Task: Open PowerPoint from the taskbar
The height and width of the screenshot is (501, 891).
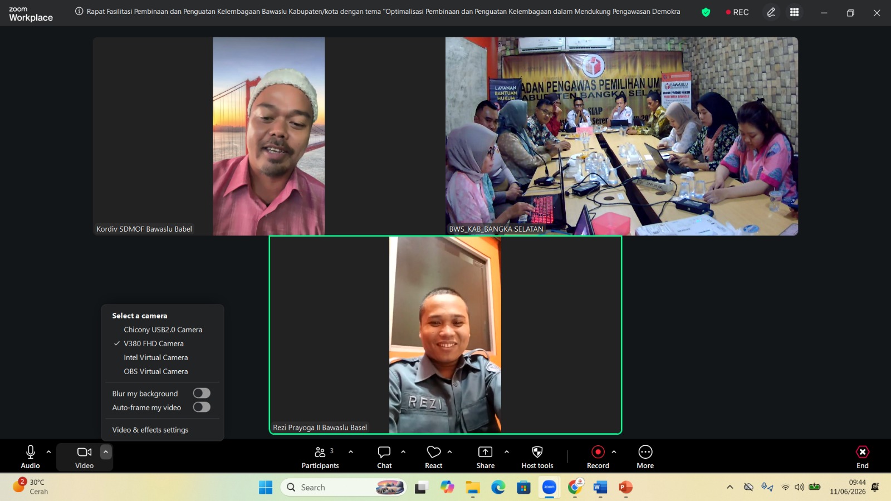Action: click(x=626, y=488)
